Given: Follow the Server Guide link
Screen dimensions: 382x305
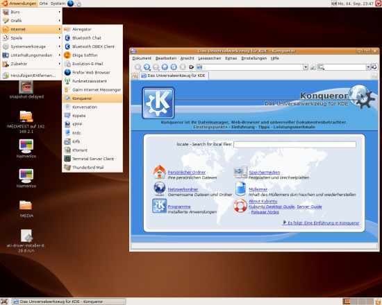Looking at the screenshot, I should click(309, 207).
